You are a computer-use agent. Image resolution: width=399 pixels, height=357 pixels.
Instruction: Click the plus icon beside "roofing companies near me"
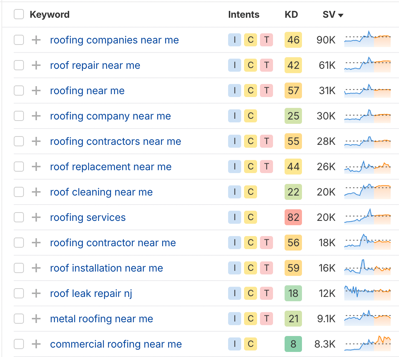tap(35, 40)
